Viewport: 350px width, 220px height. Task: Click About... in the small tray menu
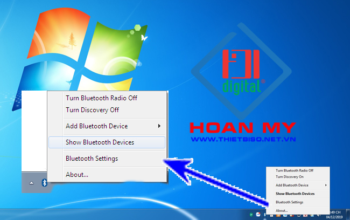[282, 210]
